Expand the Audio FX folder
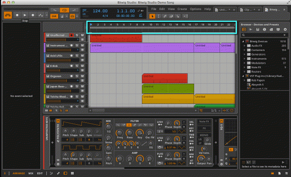291x177 pixels. point(245,46)
